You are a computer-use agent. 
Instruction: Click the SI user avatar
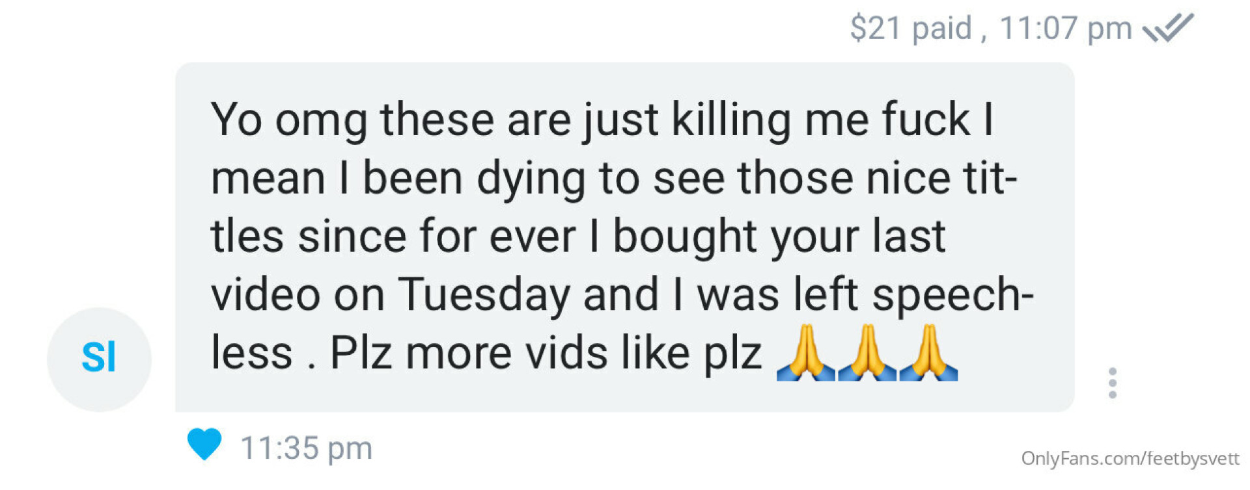tap(99, 359)
